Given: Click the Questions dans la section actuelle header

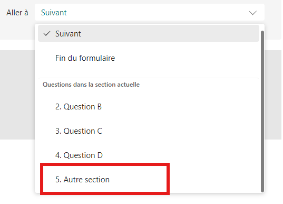Looking at the screenshot, I should point(91,85).
